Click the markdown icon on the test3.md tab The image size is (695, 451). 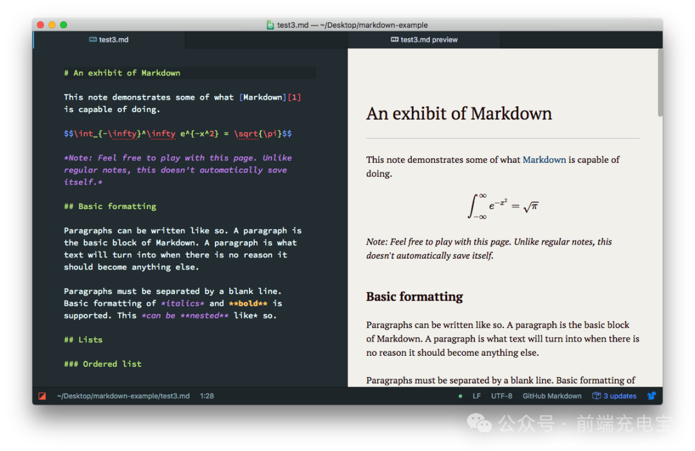coord(93,39)
